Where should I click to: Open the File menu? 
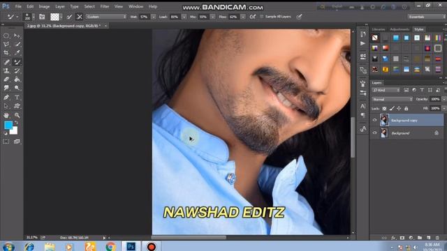coord(18,6)
